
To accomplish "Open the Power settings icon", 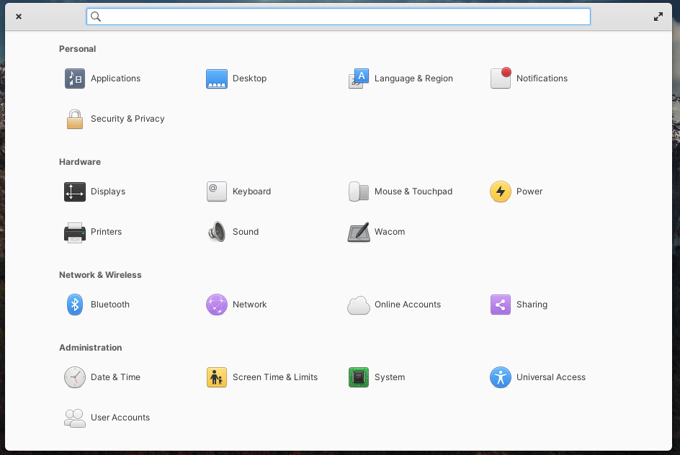I will coord(501,192).
